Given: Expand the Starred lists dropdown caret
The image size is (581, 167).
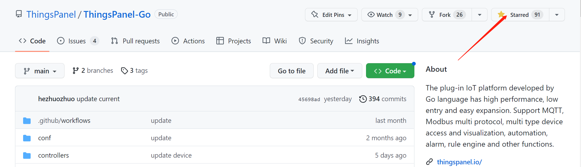Looking at the screenshot, I should (557, 15).
